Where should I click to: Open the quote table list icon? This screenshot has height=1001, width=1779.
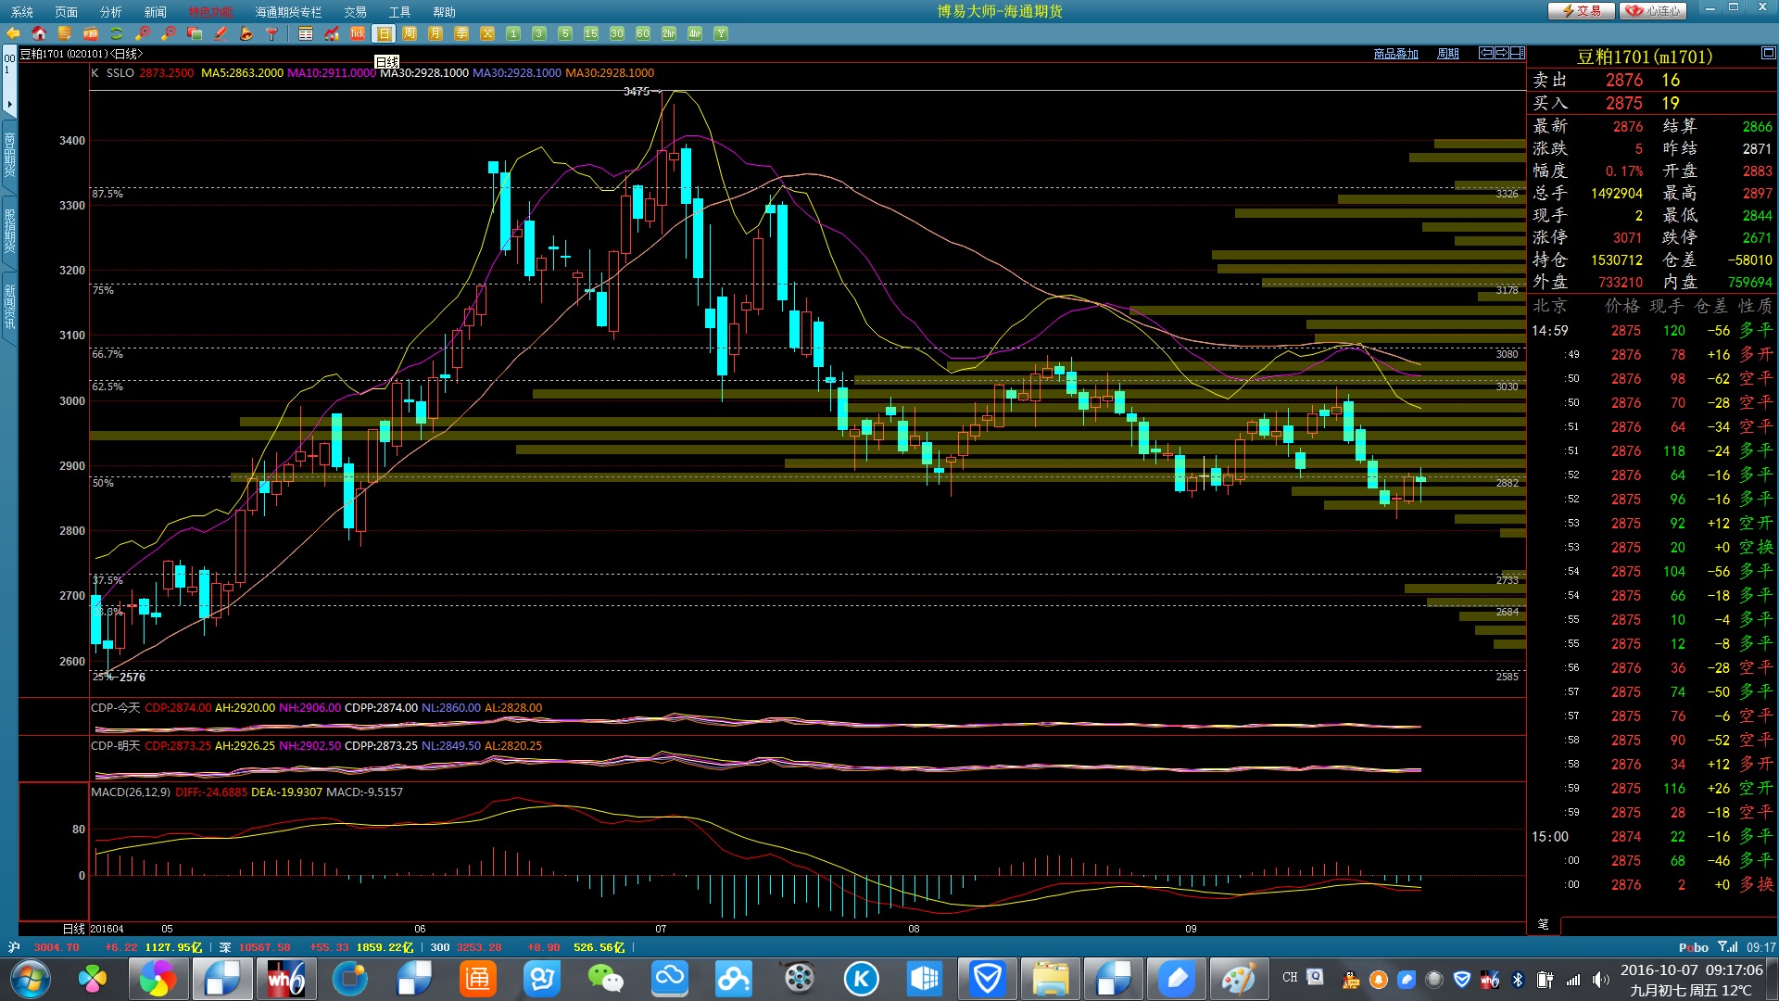306,33
